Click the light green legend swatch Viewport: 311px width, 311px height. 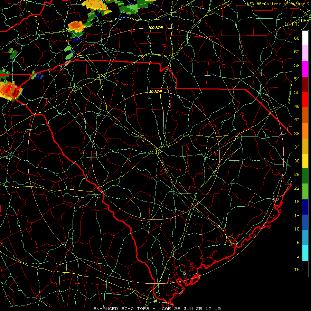305,191
